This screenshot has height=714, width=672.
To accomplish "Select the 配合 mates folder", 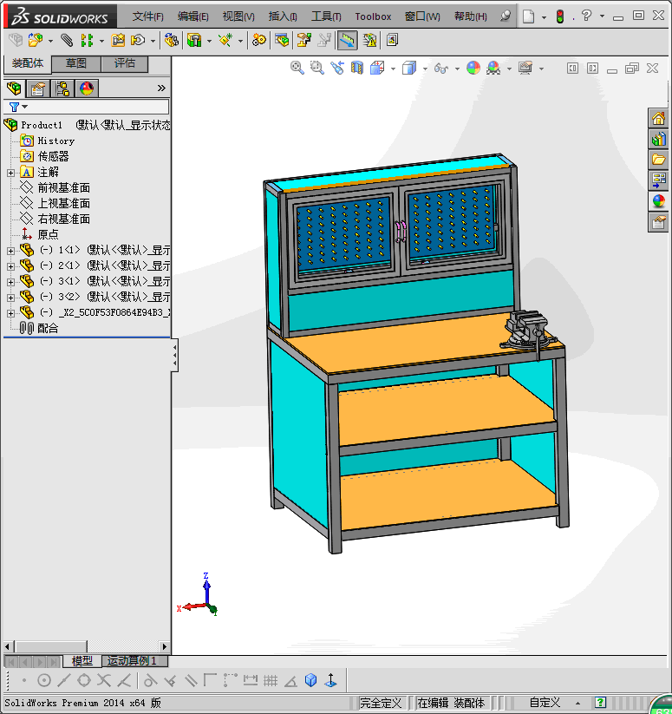I will pyautogui.click(x=48, y=329).
